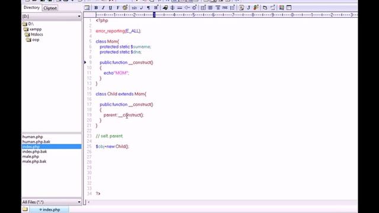Insert non-breaking space (nb) icon
The height and width of the screenshot is (213, 379).
click(x=134, y=8)
